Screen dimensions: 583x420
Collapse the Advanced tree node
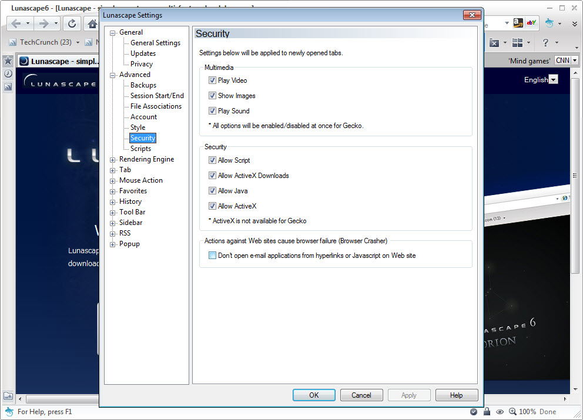tap(113, 75)
